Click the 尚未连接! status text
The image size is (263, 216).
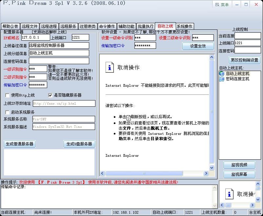coord(43,212)
